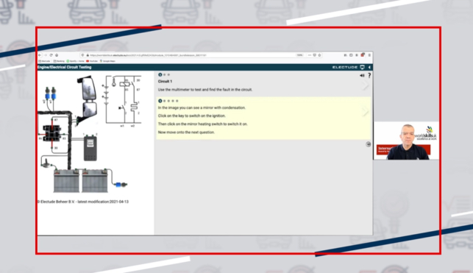Select step 1 dot in the yellow box
This screenshot has width=473, height=273.
click(x=160, y=101)
